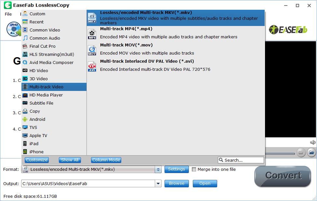Screen dimensions: 317x201
Task: Click the HD Video icon
Action: (x=25, y=70)
